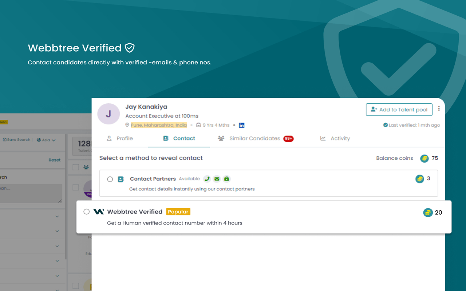The image size is (466, 291).
Task: Click the coin icon showing cost 20
Action: tap(428, 212)
